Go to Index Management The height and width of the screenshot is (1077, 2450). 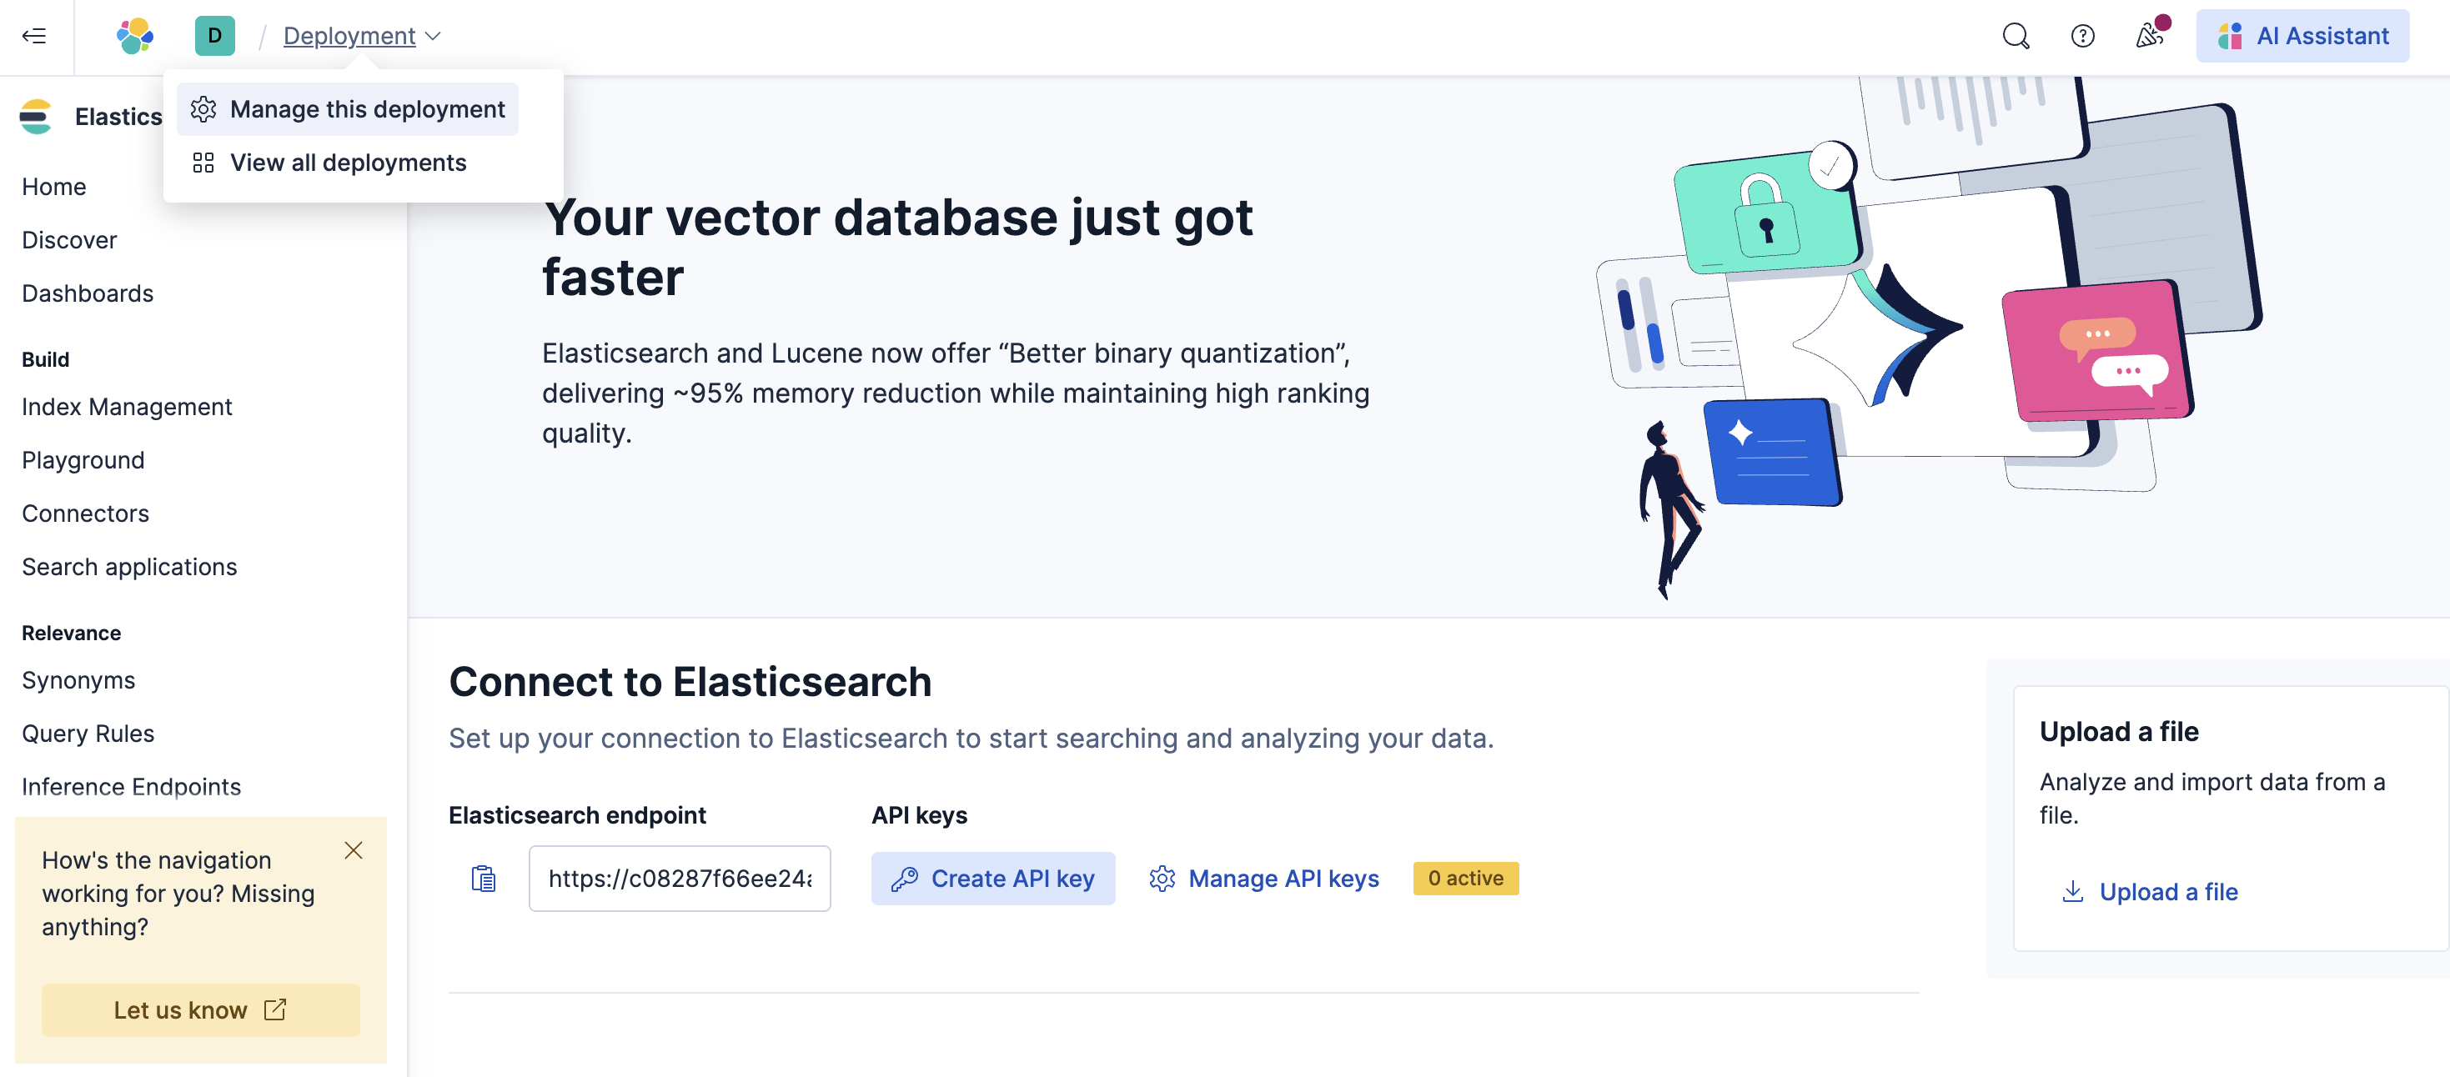point(127,407)
